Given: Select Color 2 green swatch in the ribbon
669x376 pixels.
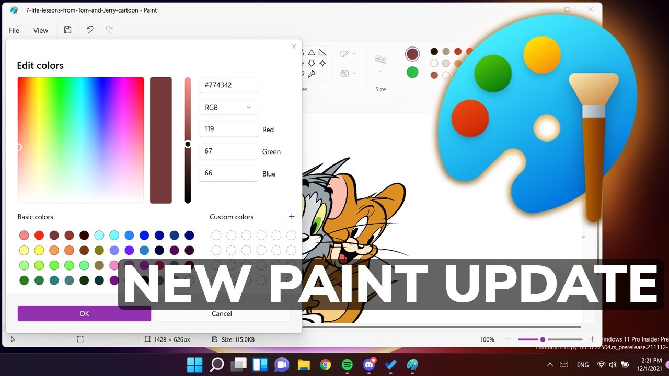Looking at the screenshot, I should (412, 72).
